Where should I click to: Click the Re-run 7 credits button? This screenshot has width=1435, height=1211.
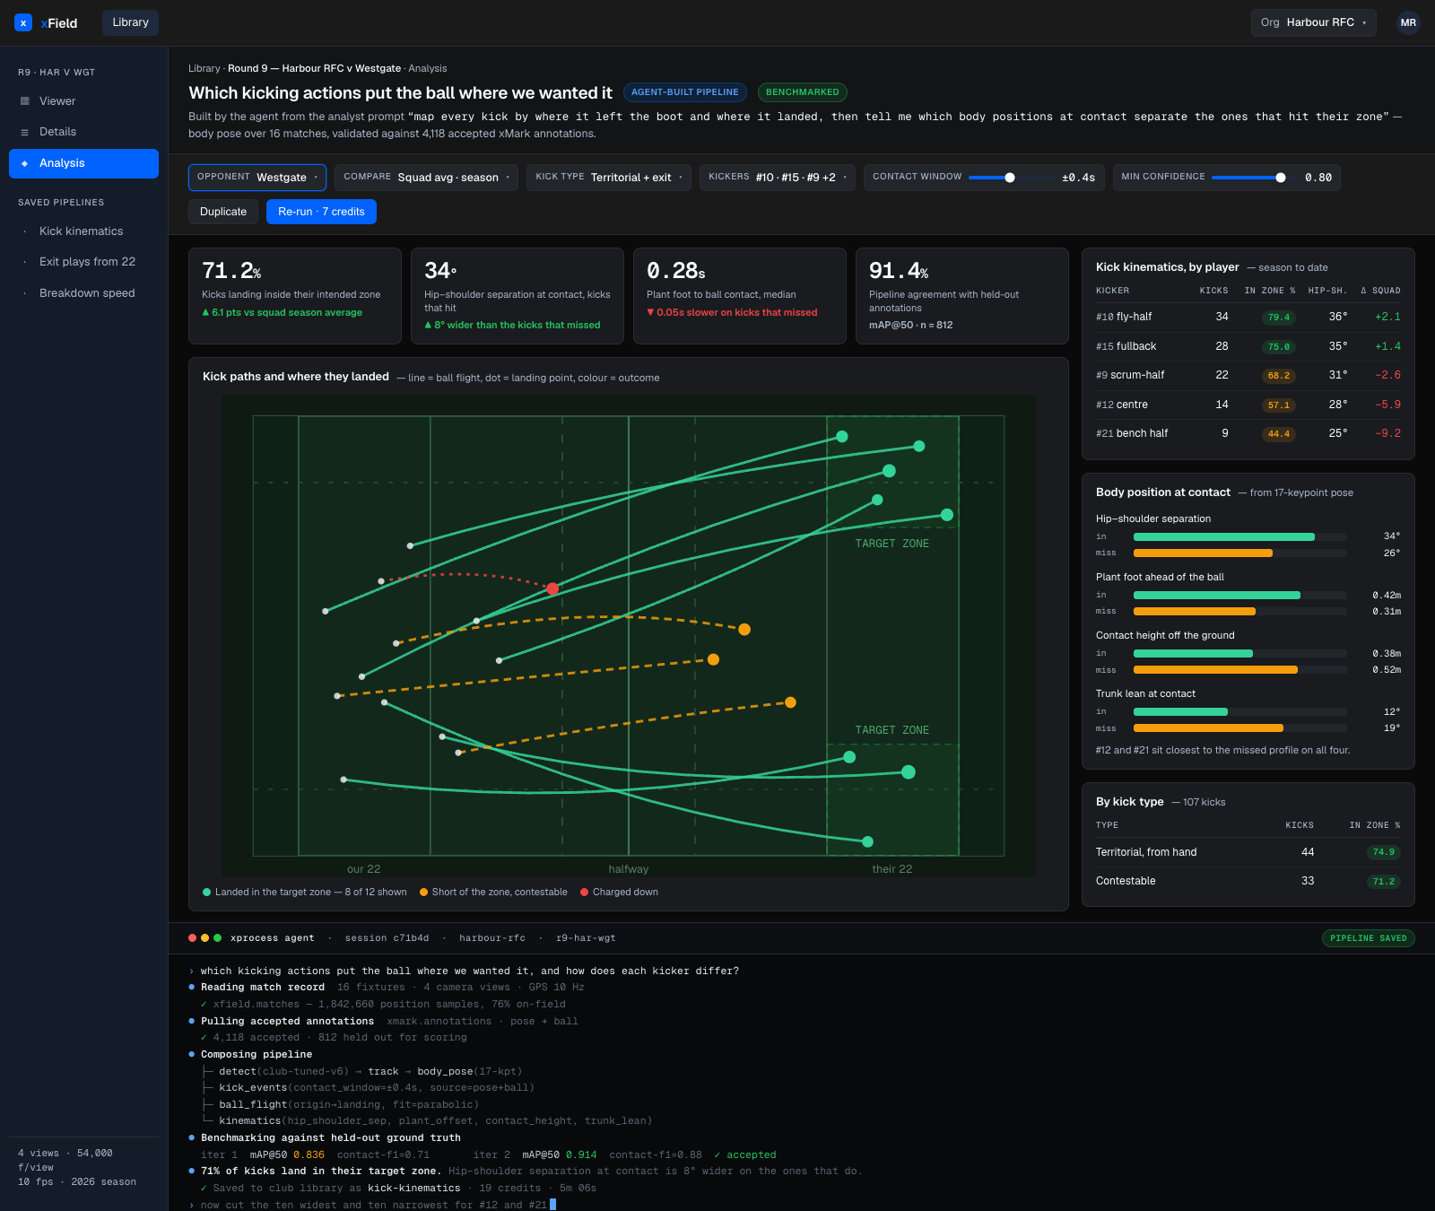click(321, 212)
